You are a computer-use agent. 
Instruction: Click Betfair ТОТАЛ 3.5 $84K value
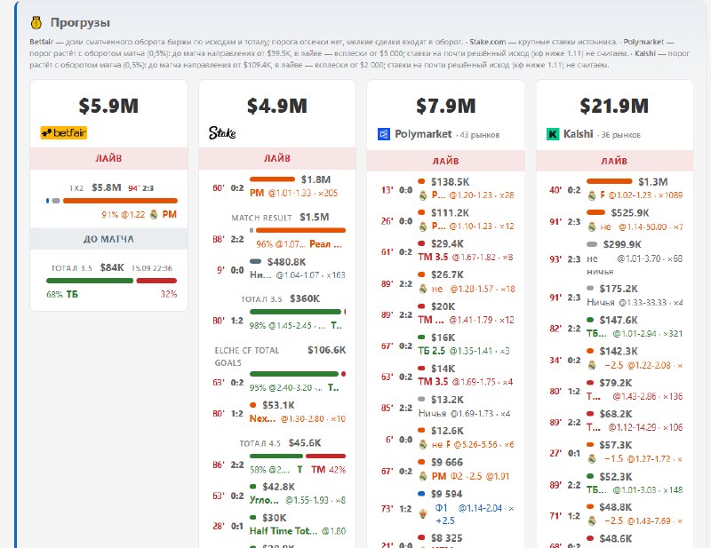click(x=112, y=267)
